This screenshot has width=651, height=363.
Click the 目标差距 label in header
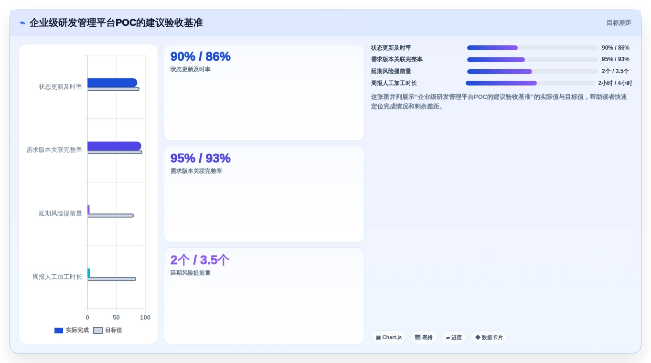(619, 23)
